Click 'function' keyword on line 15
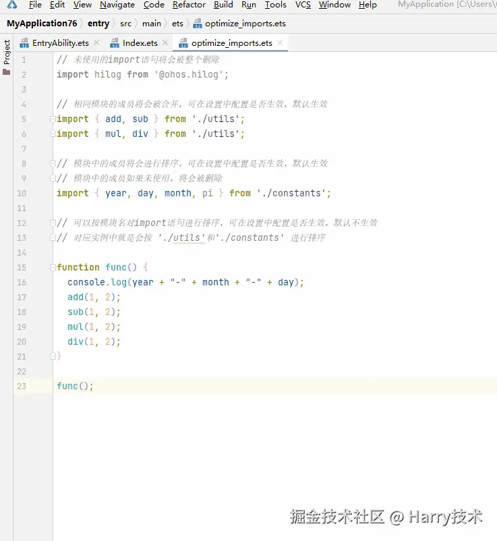 (x=78, y=267)
